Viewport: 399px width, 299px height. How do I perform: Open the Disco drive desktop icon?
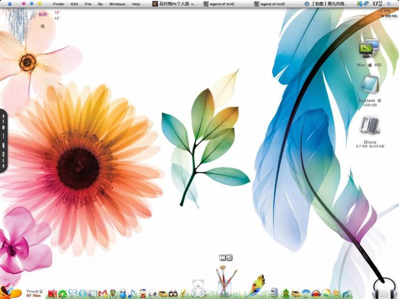369,128
